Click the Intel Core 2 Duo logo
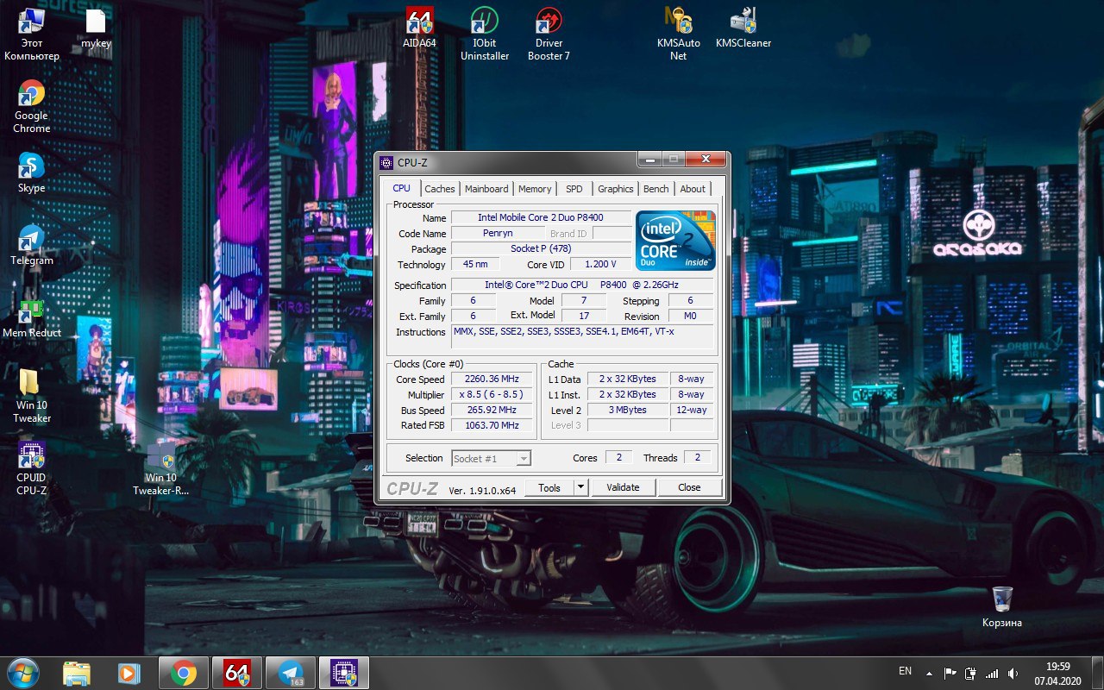 coord(676,240)
